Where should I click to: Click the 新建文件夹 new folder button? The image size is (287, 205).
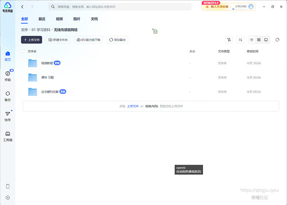(58, 40)
